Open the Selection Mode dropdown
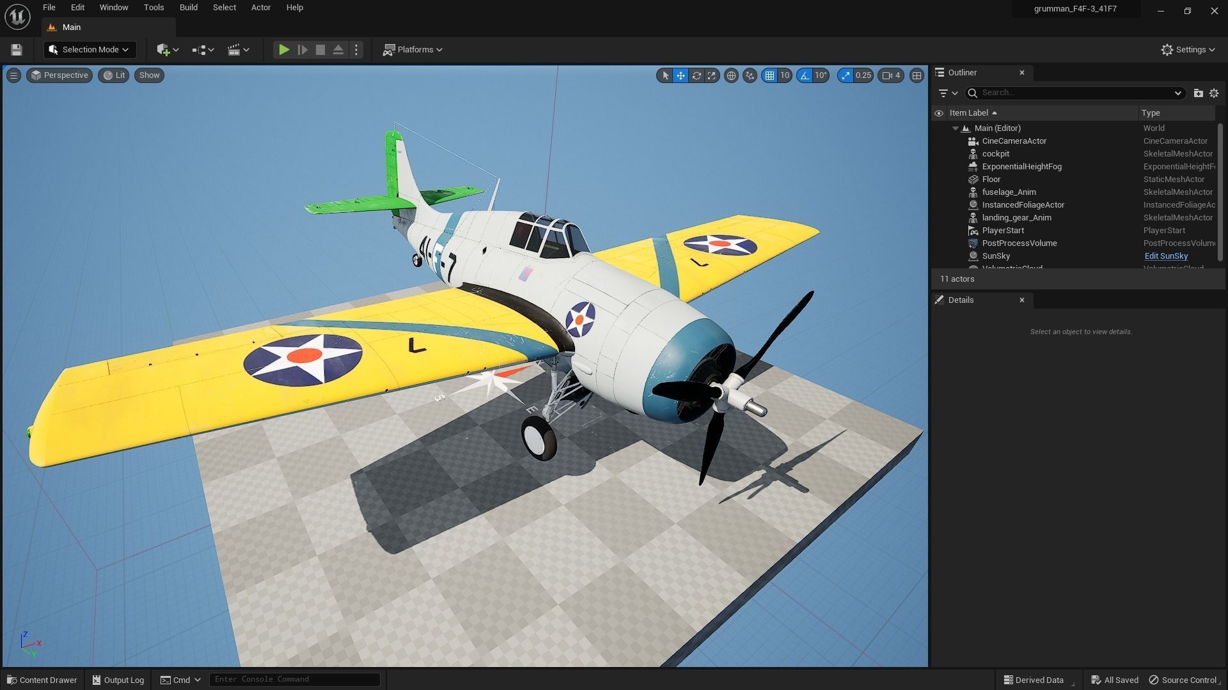The width and height of the screenshot is (1228, 690). (90, 50)
